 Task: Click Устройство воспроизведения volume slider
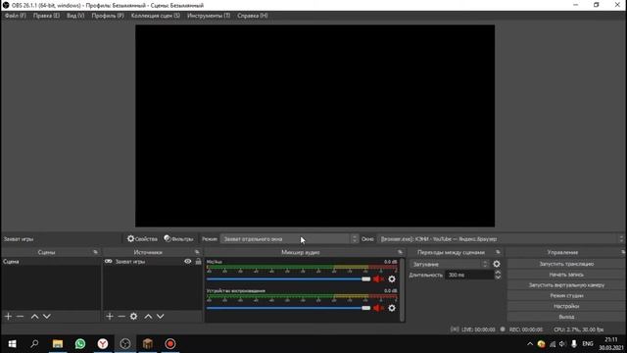[x=288, y=308]
